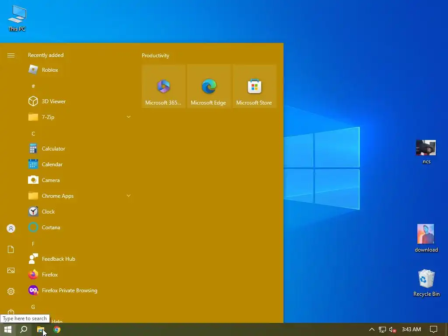Click the Power icon in Start sidebar
Viewport: 448px width, 336px height.
(11, 311)
